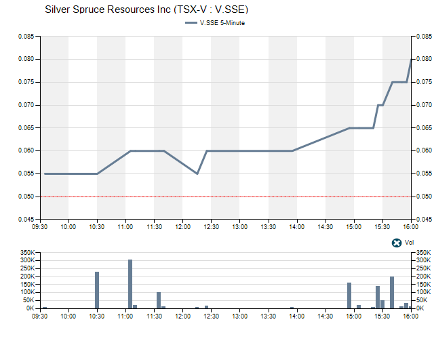Image resolution: width=434 pixels, height=349 pixels.
Task: Remove the Vol indicator with the X icon
Action: (397, 243)
